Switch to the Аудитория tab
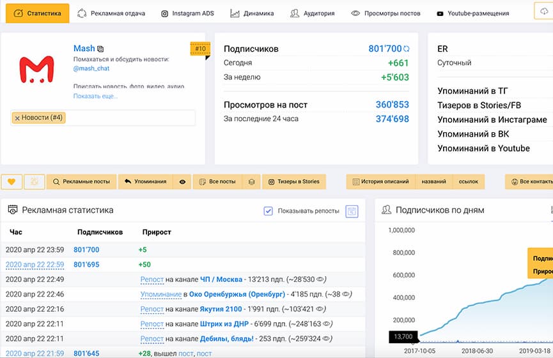 312,13
